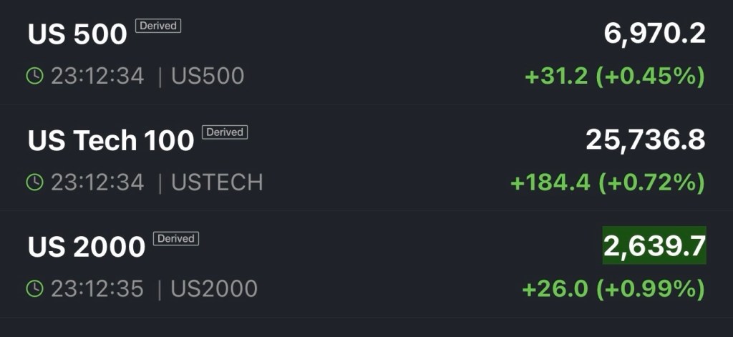Click the +31.2 (+0.45%) change figure

pyautogui.click(x=615, y=76)
